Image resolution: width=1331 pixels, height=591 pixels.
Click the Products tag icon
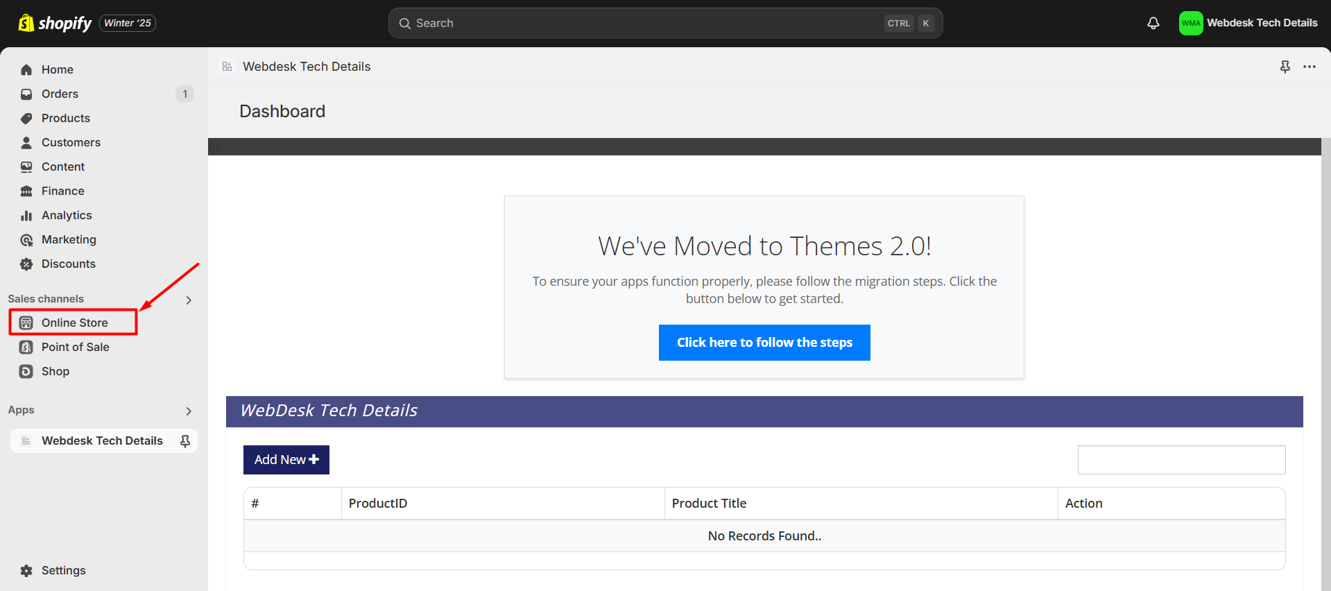26,118
